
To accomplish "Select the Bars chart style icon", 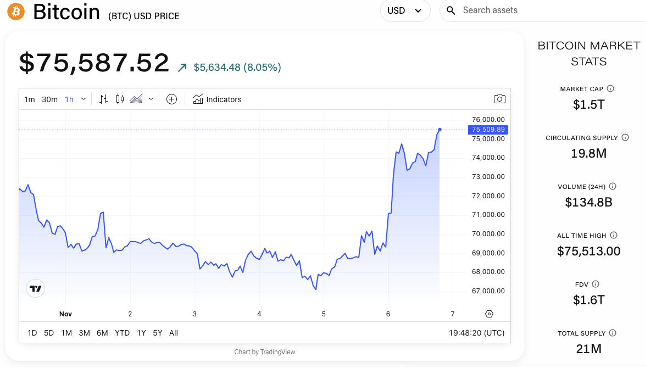I will point(103,99).
